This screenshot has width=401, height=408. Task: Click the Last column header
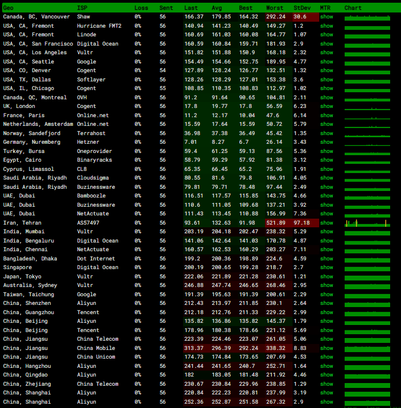click(x=191, y=8)
